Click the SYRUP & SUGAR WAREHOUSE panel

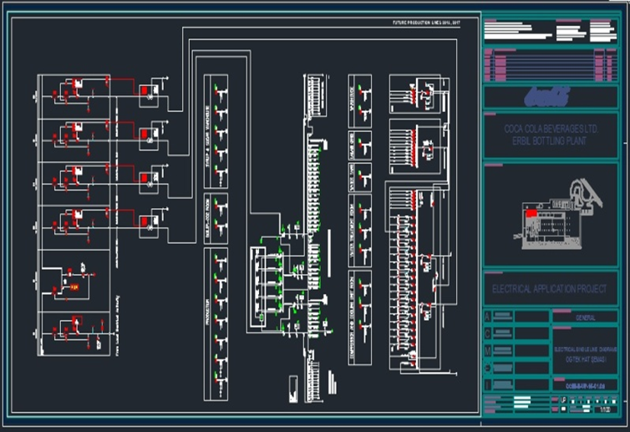click(216, 130)
